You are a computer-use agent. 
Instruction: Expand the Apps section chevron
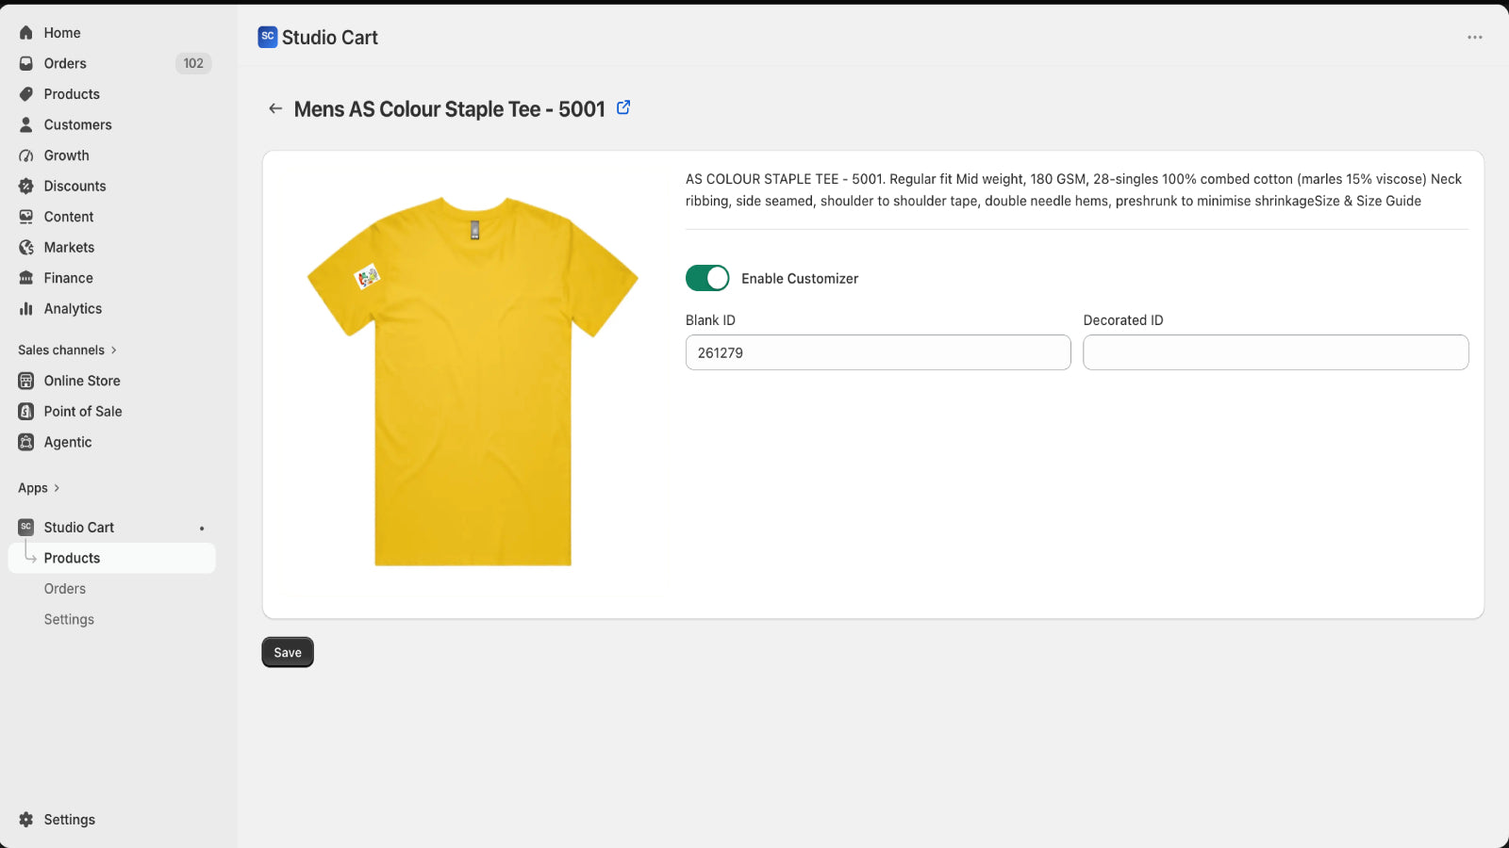(x=57, y=488)
